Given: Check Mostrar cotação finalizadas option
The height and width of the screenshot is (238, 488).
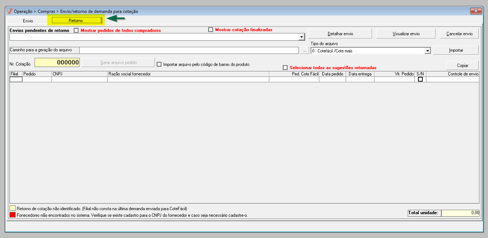Looking at the screenshot, I should 211,30.
